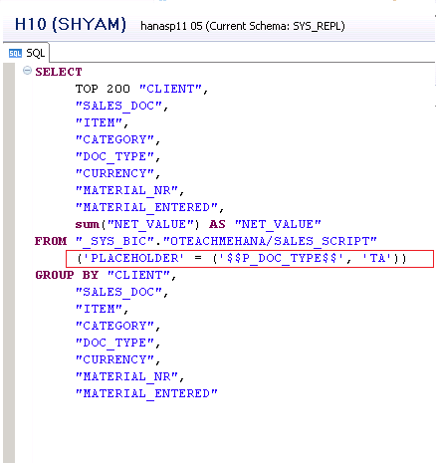Click "DOC_TYPE" in the SELECT column list
436x463 pixels.
tap(114, 156)
